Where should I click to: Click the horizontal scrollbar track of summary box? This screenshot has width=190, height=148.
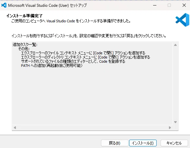click(x=92, y=128)
